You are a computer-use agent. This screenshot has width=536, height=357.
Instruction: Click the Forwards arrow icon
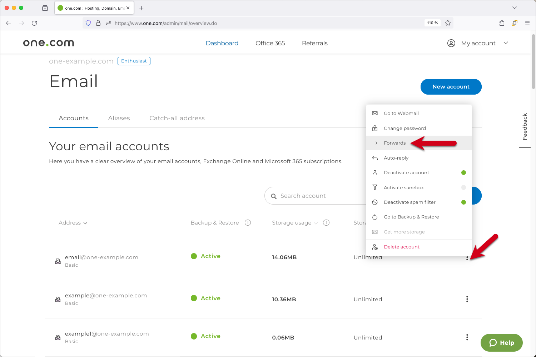pos(374,143)
